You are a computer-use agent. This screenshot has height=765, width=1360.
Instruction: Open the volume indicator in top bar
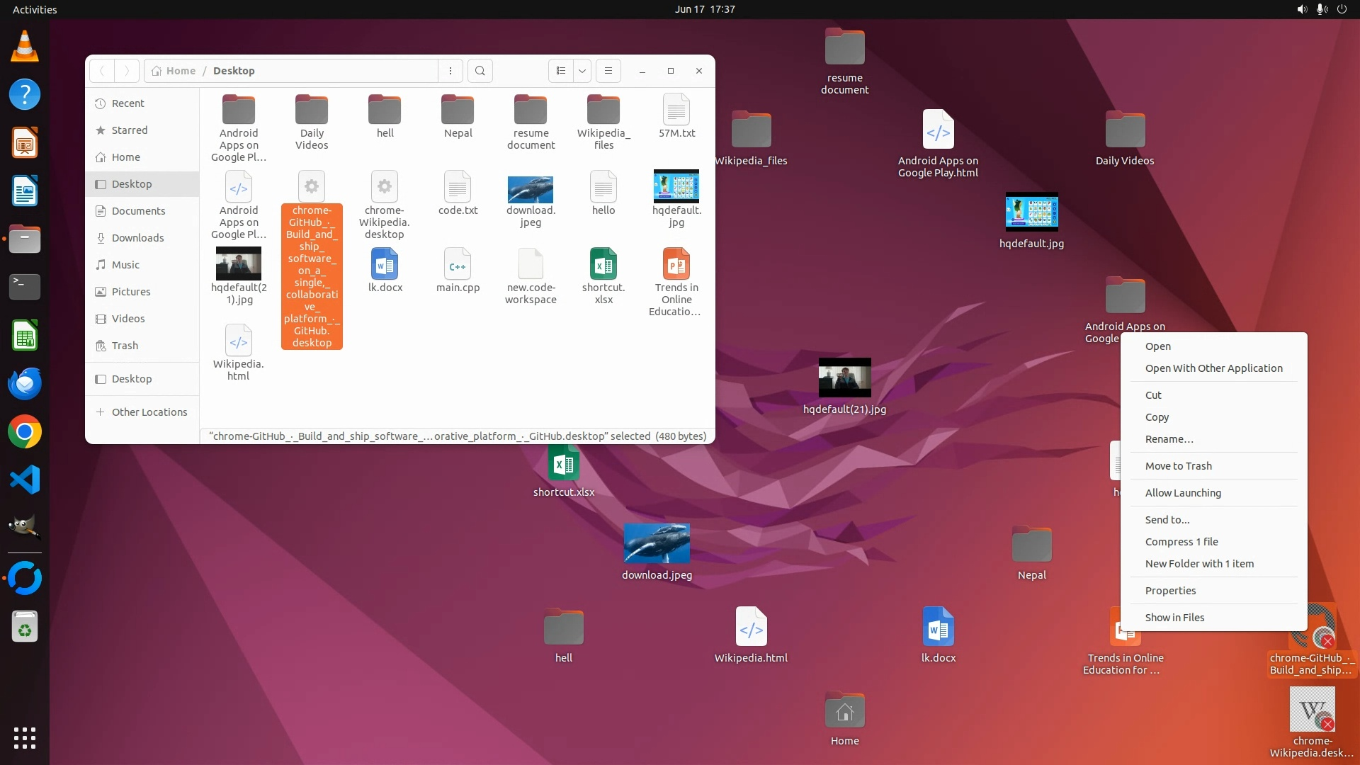click(x=1302, y=9)
